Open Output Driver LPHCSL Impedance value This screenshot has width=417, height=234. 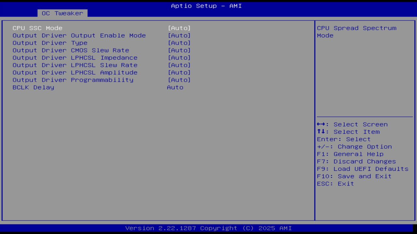(x=179, y=58)
